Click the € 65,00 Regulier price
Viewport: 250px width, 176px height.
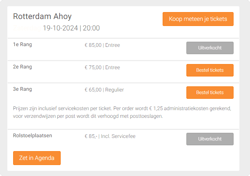point(104,89)
